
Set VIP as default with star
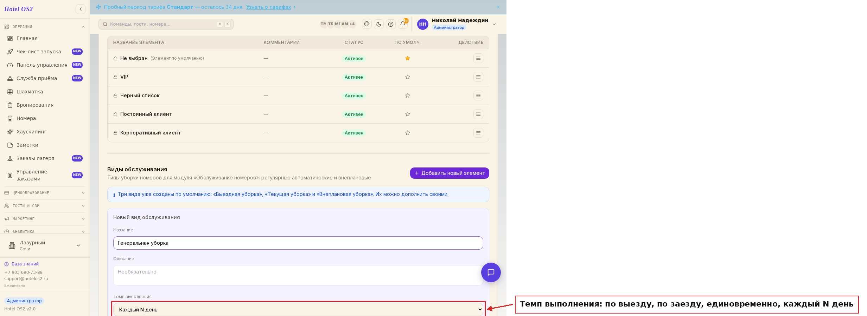pos(408,77)
